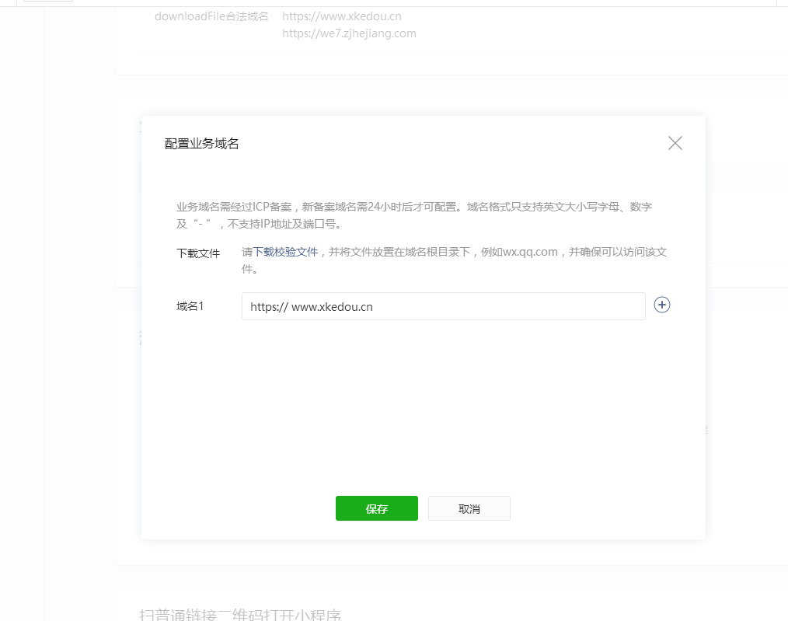Click the wx.qq.com example text
The height and width of the screenshot is (621, 788).
tap(532, 252)
